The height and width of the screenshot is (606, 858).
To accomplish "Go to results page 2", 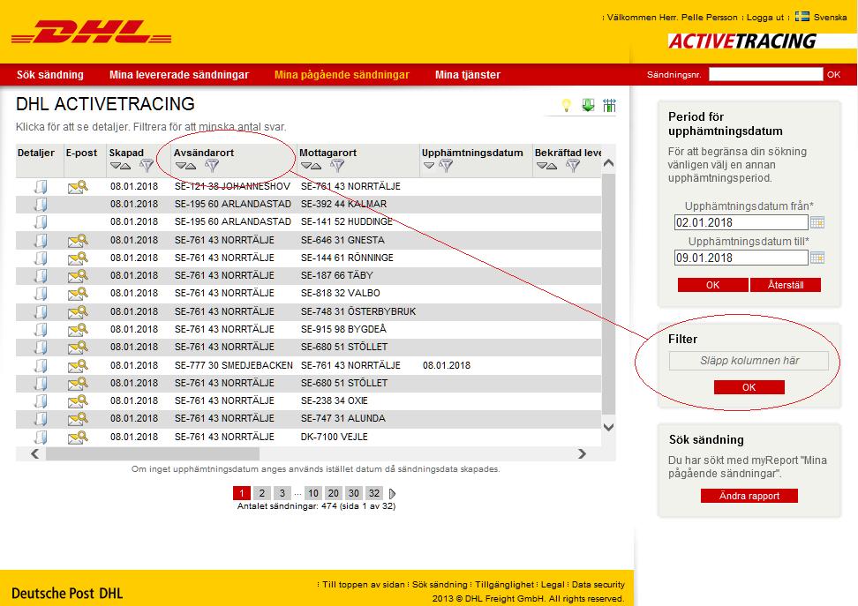I will pyautogui.click(x=262, y=493).
